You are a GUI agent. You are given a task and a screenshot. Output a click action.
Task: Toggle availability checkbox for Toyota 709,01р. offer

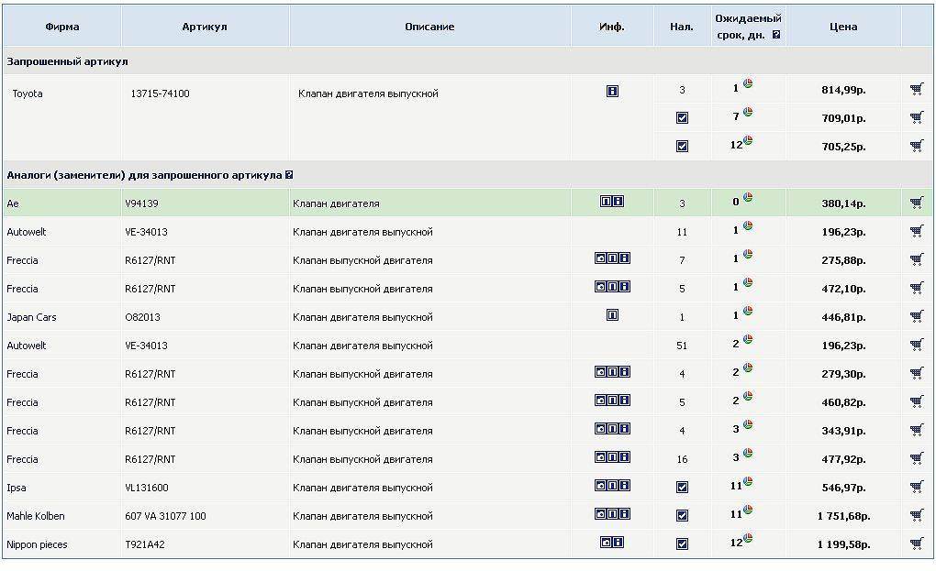click(682, 118)
